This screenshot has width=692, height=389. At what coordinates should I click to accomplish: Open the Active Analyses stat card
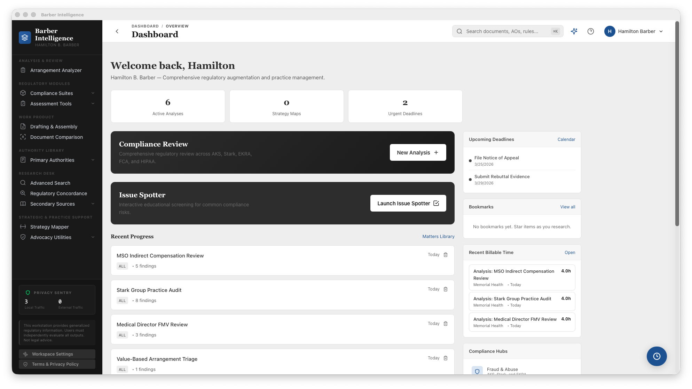[168, 106]
